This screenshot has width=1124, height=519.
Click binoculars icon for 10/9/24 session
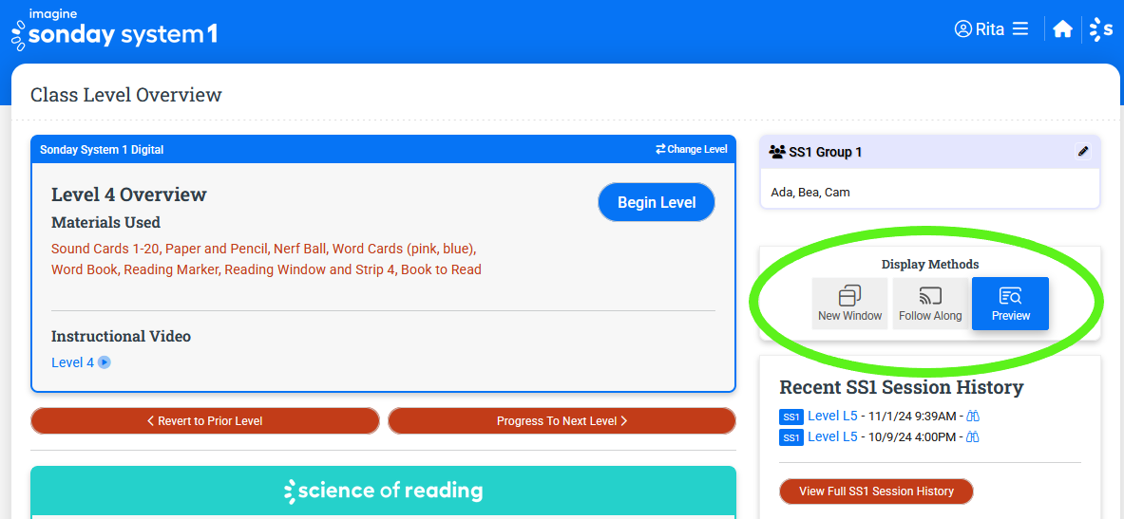pos(973,436)
